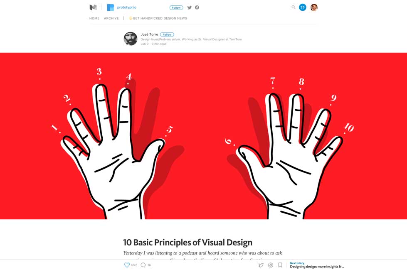This screenshot has width=407, height=270.
Task: Share the story via bottom Twitter icon
Action: [x=261, y=265]
